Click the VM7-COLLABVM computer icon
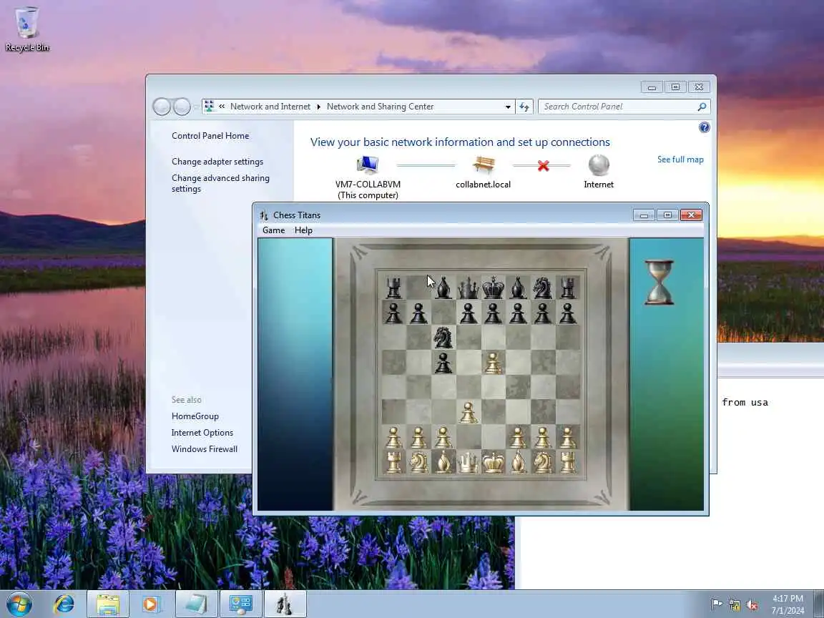 point(368,165)
